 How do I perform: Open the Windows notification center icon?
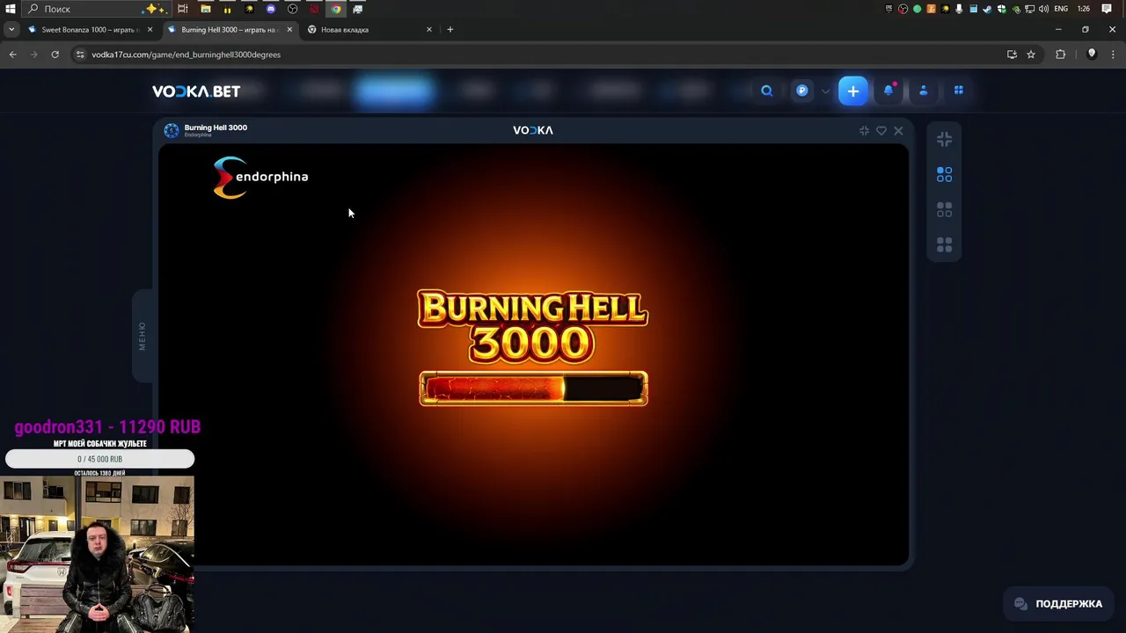[1107, 9]
